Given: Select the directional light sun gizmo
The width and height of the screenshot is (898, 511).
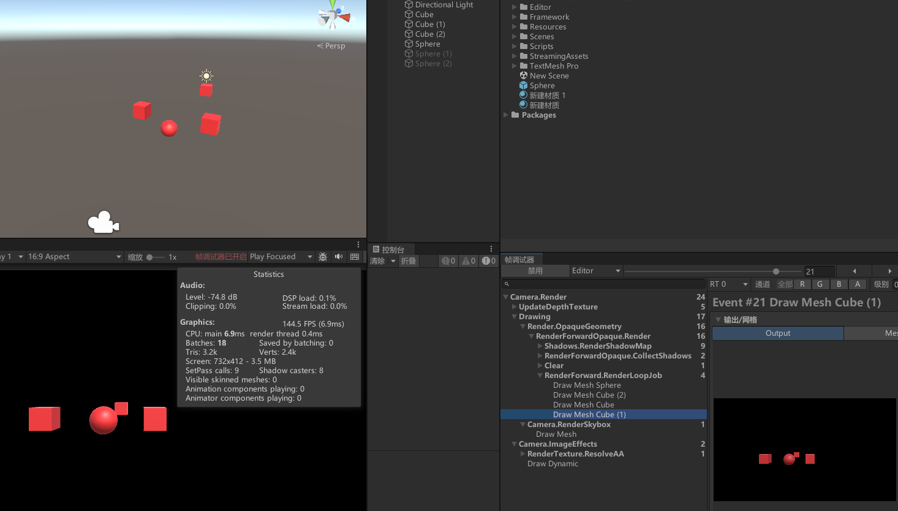Looking at the screenshot, I should tap(206, 76).
